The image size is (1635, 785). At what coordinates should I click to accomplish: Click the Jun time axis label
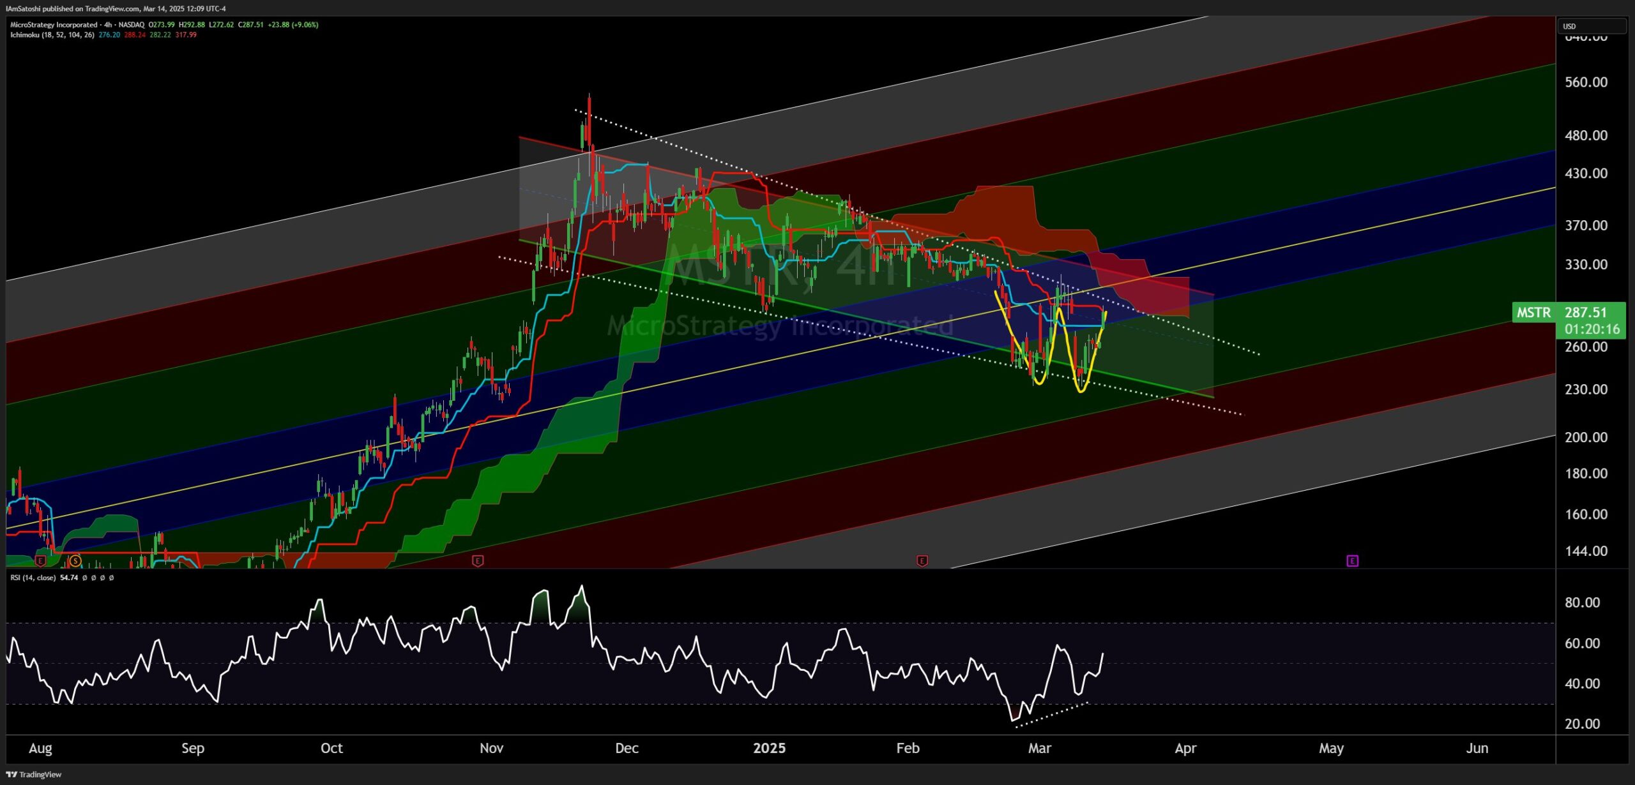pos(1477,748)
